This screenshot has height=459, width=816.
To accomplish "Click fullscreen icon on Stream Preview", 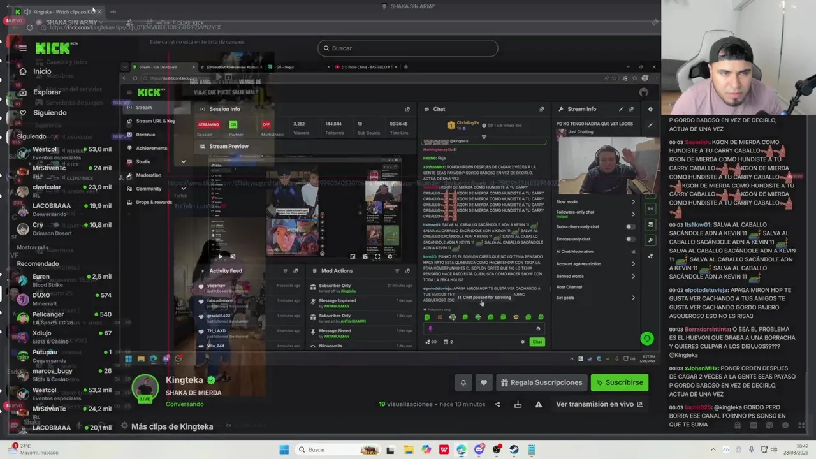I will coord(377,256).
